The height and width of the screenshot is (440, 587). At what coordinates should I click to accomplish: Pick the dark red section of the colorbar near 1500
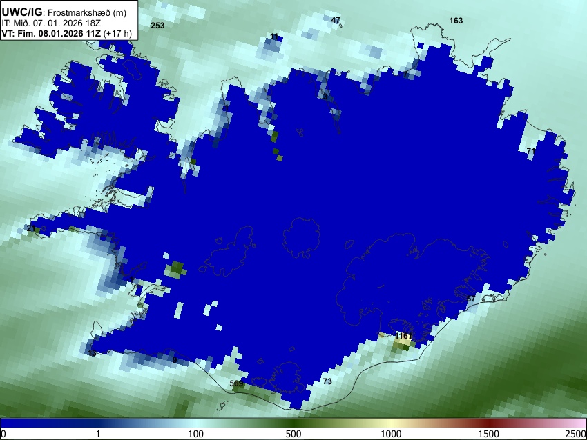click(489, 423)
